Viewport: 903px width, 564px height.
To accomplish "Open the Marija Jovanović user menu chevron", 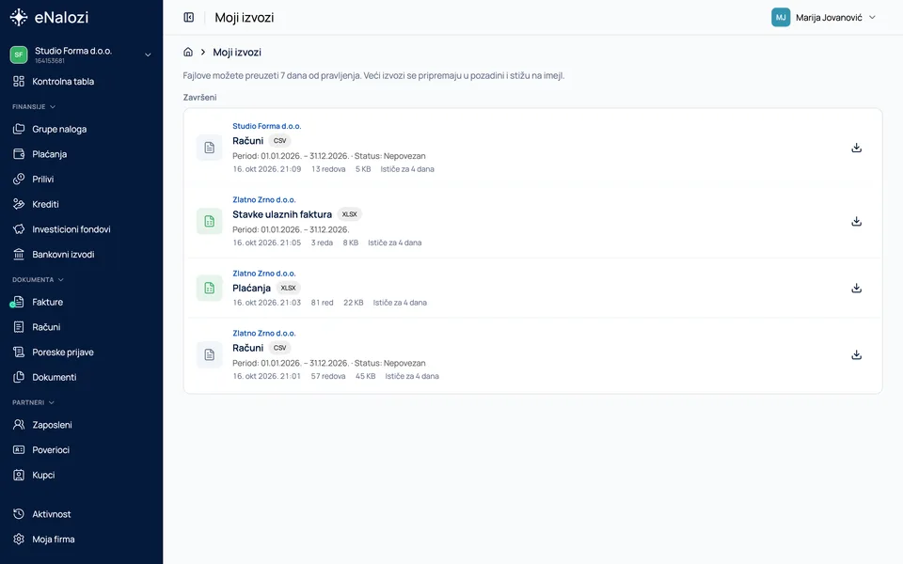I will (872, 17).
